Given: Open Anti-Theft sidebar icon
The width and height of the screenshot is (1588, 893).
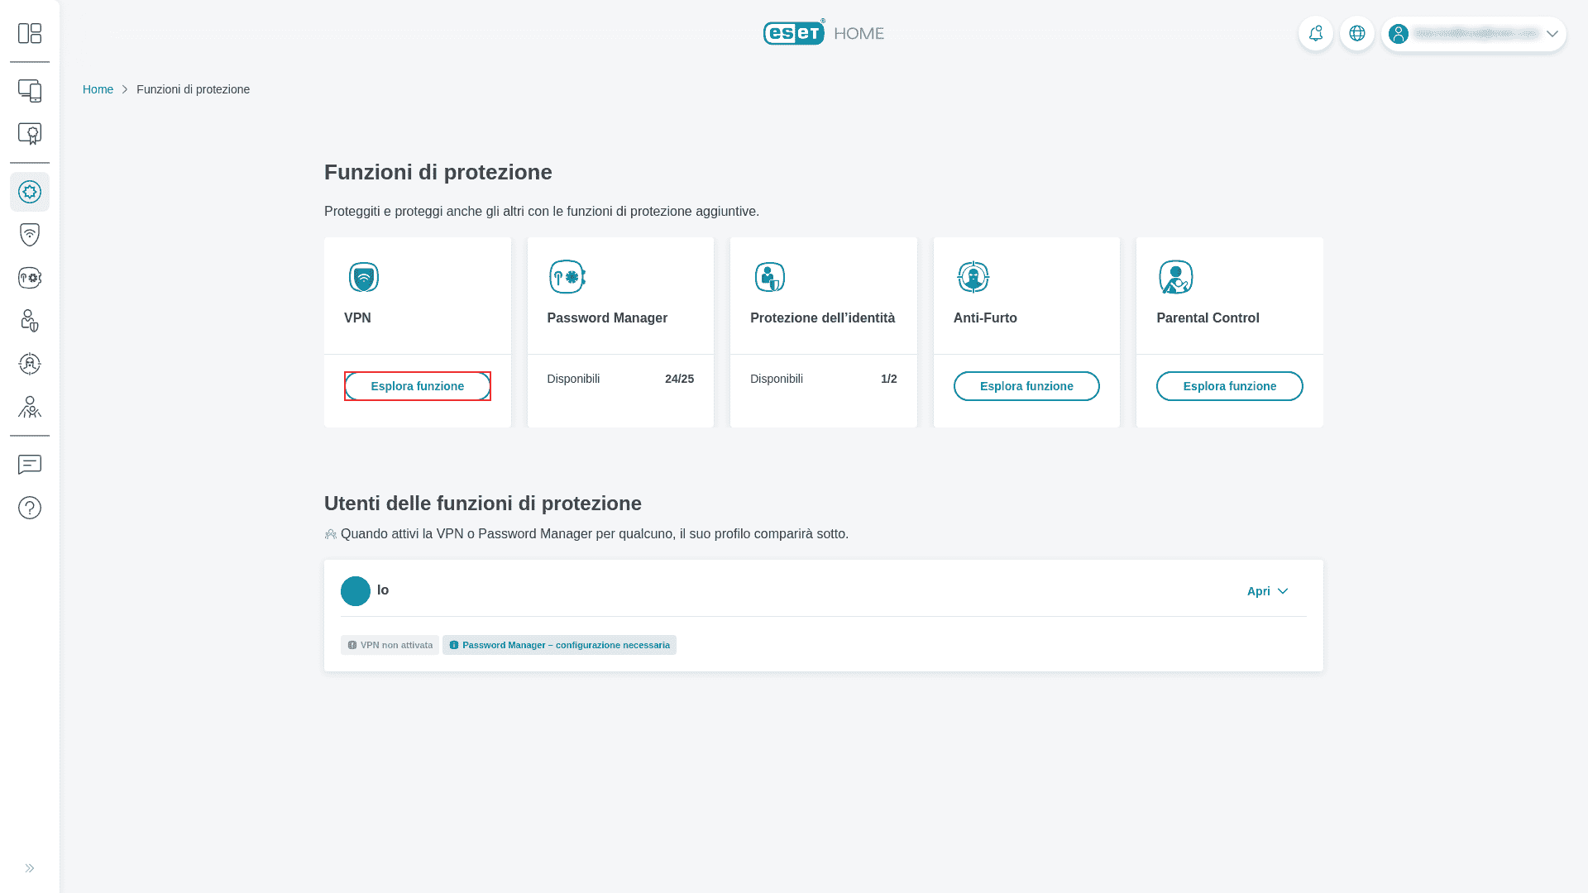Looking at the screenshot, I should click(30, 364).
